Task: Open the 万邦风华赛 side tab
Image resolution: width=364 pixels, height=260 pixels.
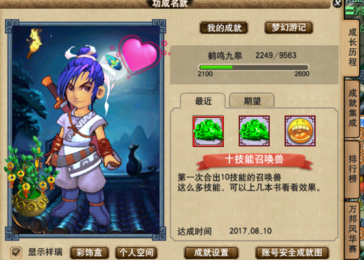Action: [352, 229]
